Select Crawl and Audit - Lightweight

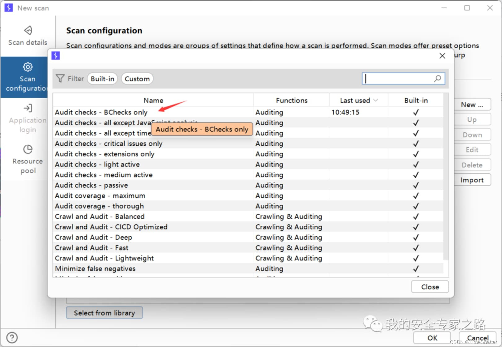pos(248,258)
